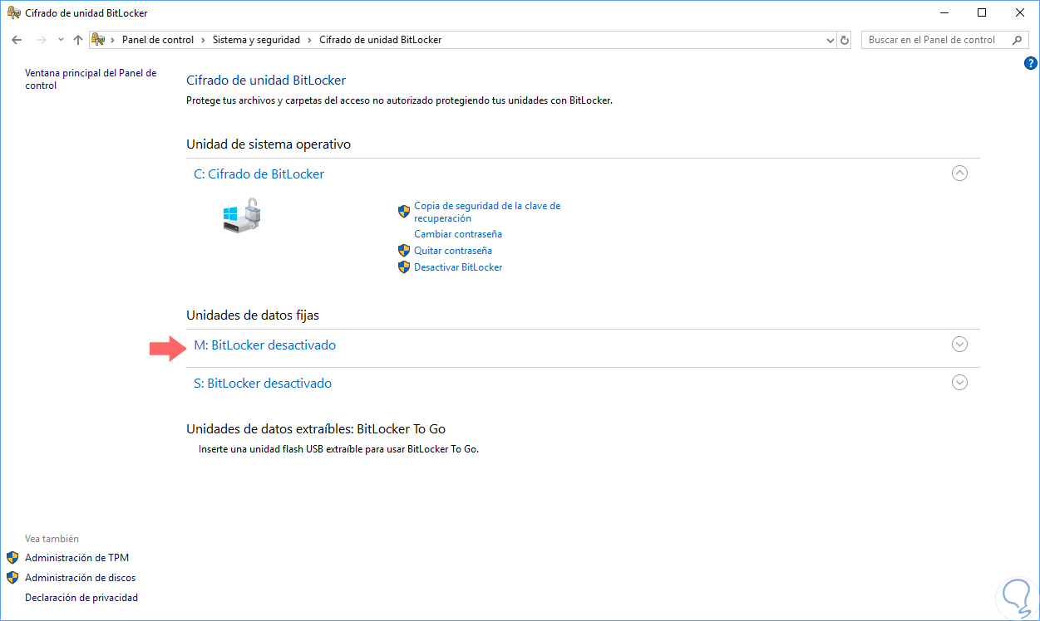Close the BitLocker window
The width and height of the screenshot is (1040, 621).
1020,12
